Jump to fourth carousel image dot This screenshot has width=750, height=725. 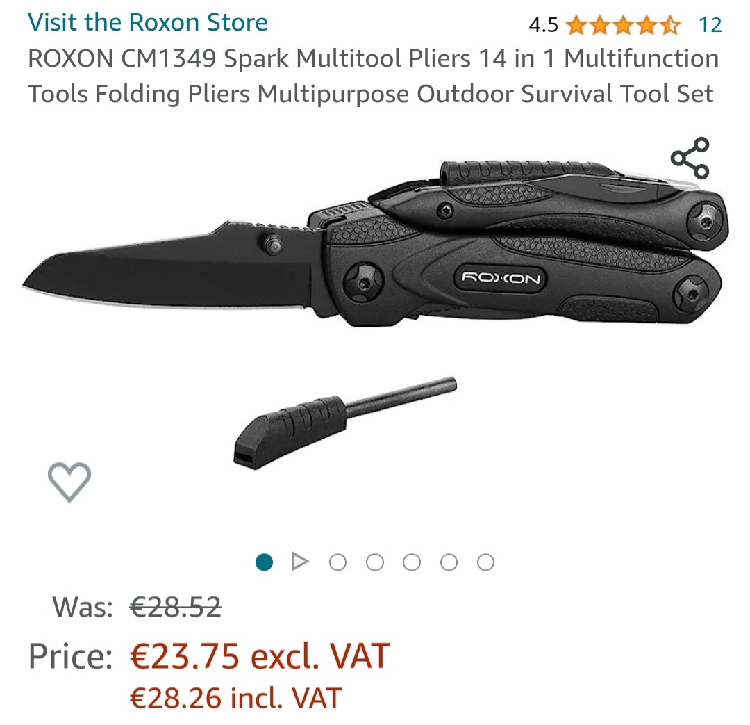coord(374,562)
